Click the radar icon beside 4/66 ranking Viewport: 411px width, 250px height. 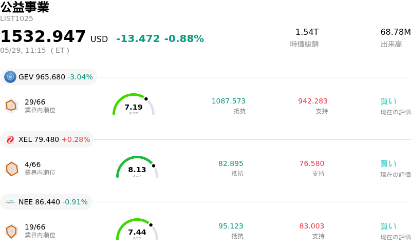11,169
